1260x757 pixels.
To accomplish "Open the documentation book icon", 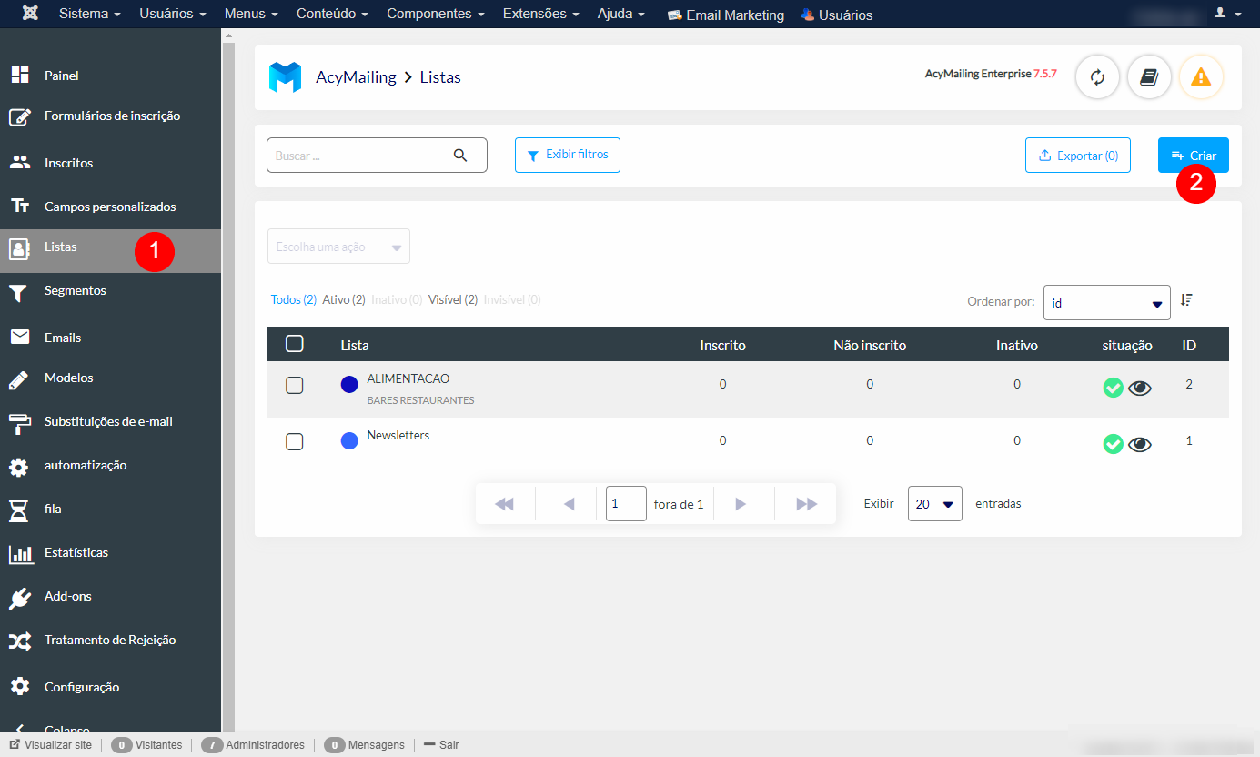I will (x=1149, y=77).
